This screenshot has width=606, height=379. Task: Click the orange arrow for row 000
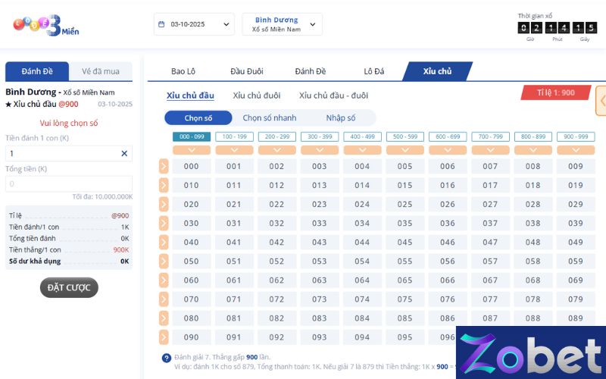tap(164, 167)
